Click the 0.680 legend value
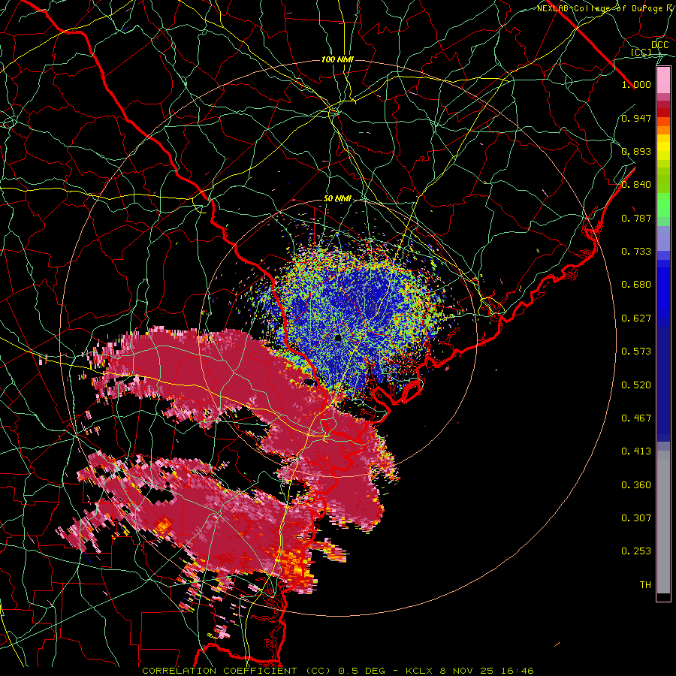676x676 pixels. [636, 285]
